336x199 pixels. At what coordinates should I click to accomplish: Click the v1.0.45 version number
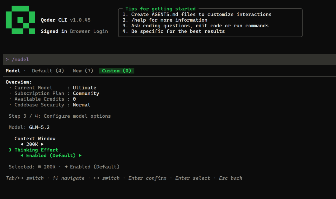click(80, 20)
